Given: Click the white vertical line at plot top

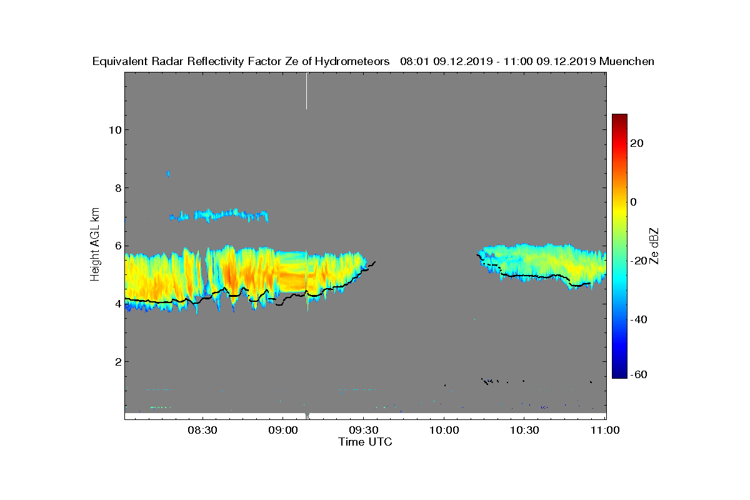Looking at the screenshot, I should coord(306,91).
